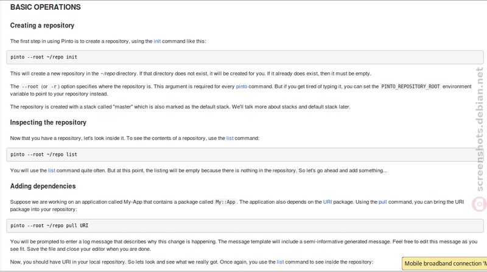Click list link in the final paragraph

280,262
